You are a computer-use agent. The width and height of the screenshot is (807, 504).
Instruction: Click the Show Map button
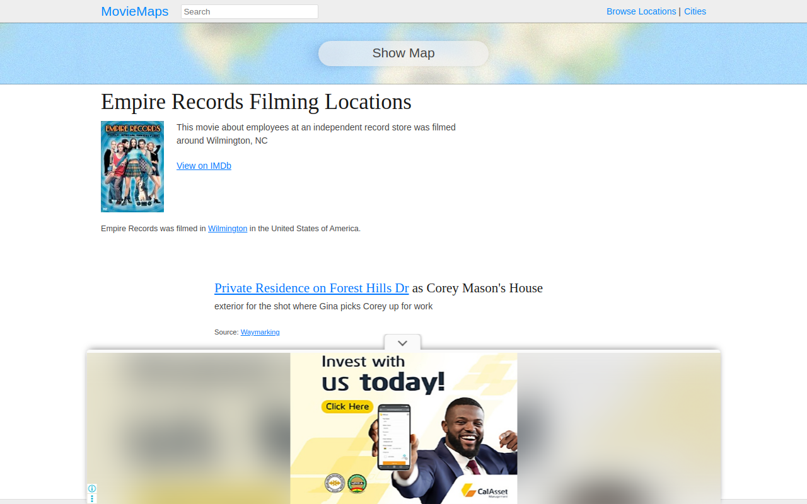(x=403, y=54)
